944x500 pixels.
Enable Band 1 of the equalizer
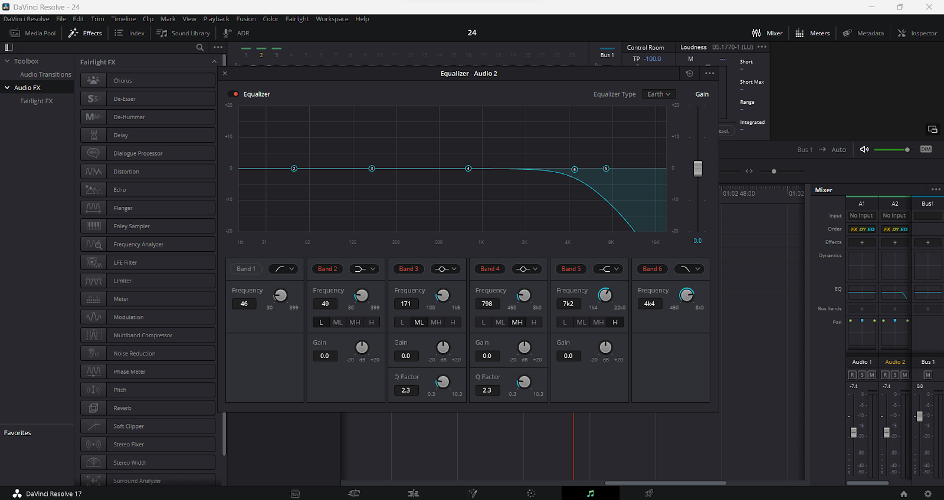pos(246,269)
